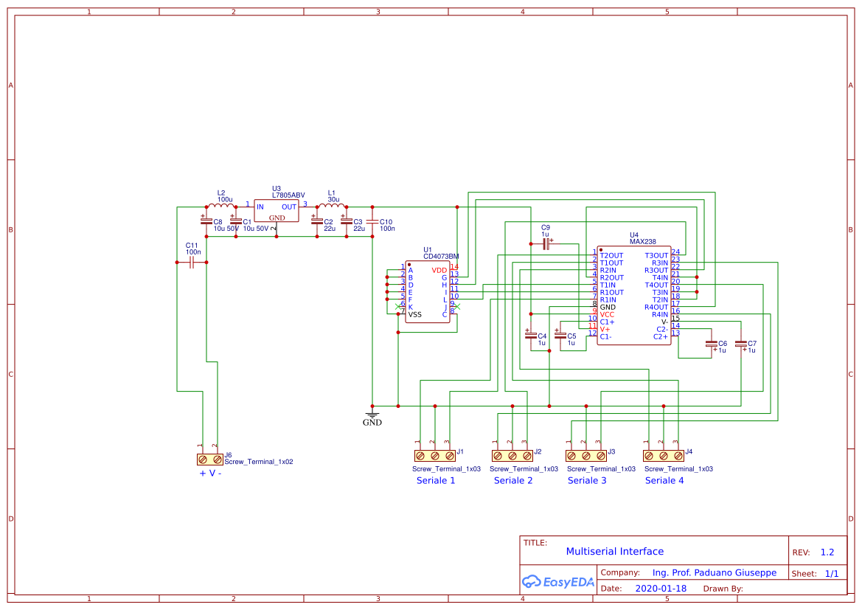Click the EasyEDA logo in title block
This screenshot has height=610, width=862.
coord(558,582)
